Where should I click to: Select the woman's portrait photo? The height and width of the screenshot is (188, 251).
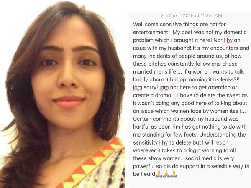63,94
